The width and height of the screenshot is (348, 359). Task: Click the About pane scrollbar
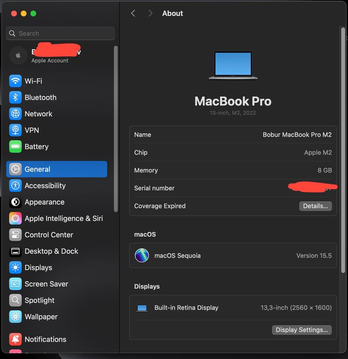[x=343, y=150]
